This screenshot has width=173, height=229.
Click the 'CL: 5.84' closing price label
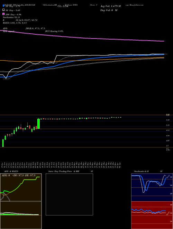click(x=63, y=6)
